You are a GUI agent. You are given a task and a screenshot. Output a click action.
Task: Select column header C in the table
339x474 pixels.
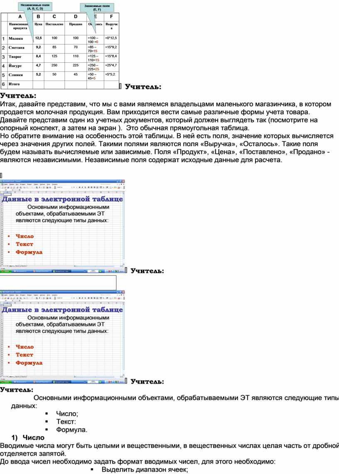tap(54, 17)
